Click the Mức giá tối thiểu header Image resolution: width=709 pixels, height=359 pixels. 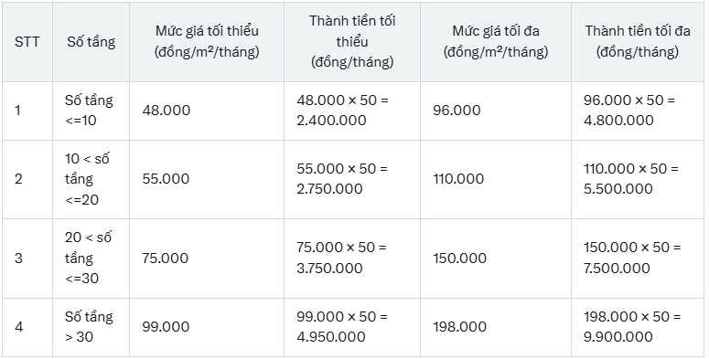[x=207, y=42]
